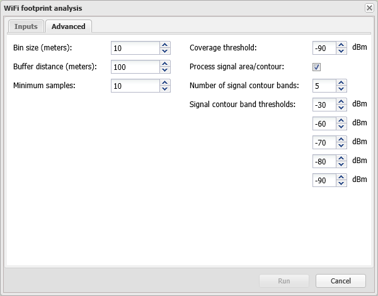Image resolution: width=378 pixels, height=296 pixels.
Task: Decrease Minimum samples with down arrow
Action: 165,89
